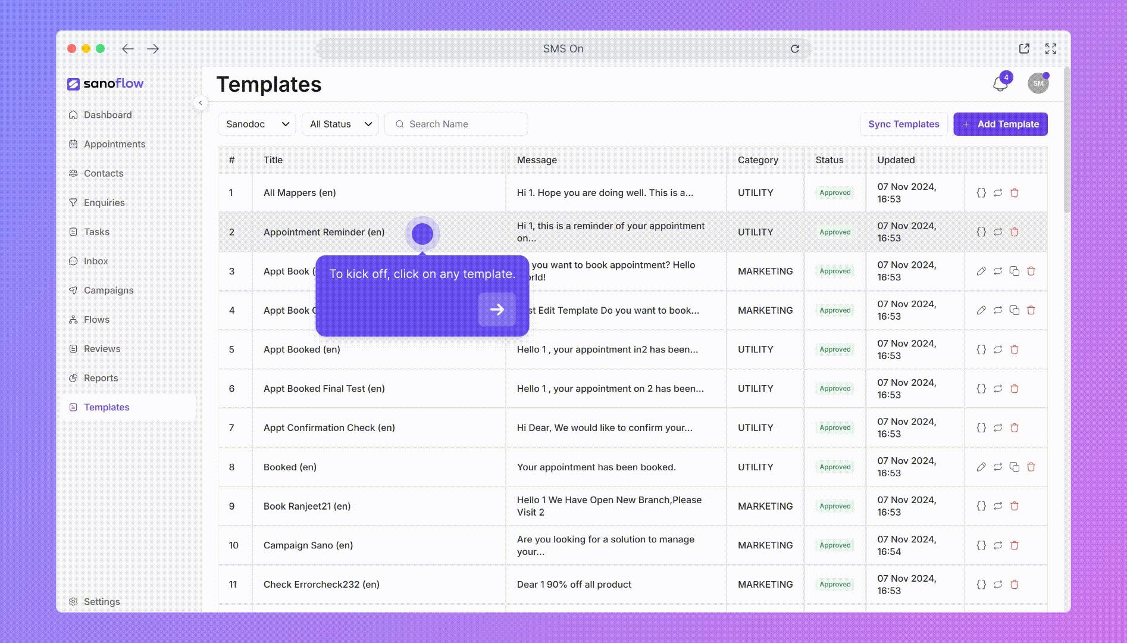The width and height of the screenshot is (1127, 643).
Task: Expand the All Status filter
Action: (340, 124)
